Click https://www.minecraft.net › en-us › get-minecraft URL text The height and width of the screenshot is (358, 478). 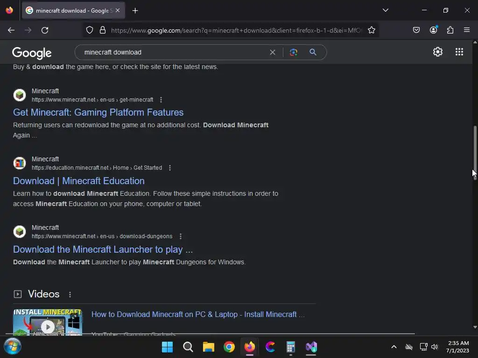coord(92,100)
